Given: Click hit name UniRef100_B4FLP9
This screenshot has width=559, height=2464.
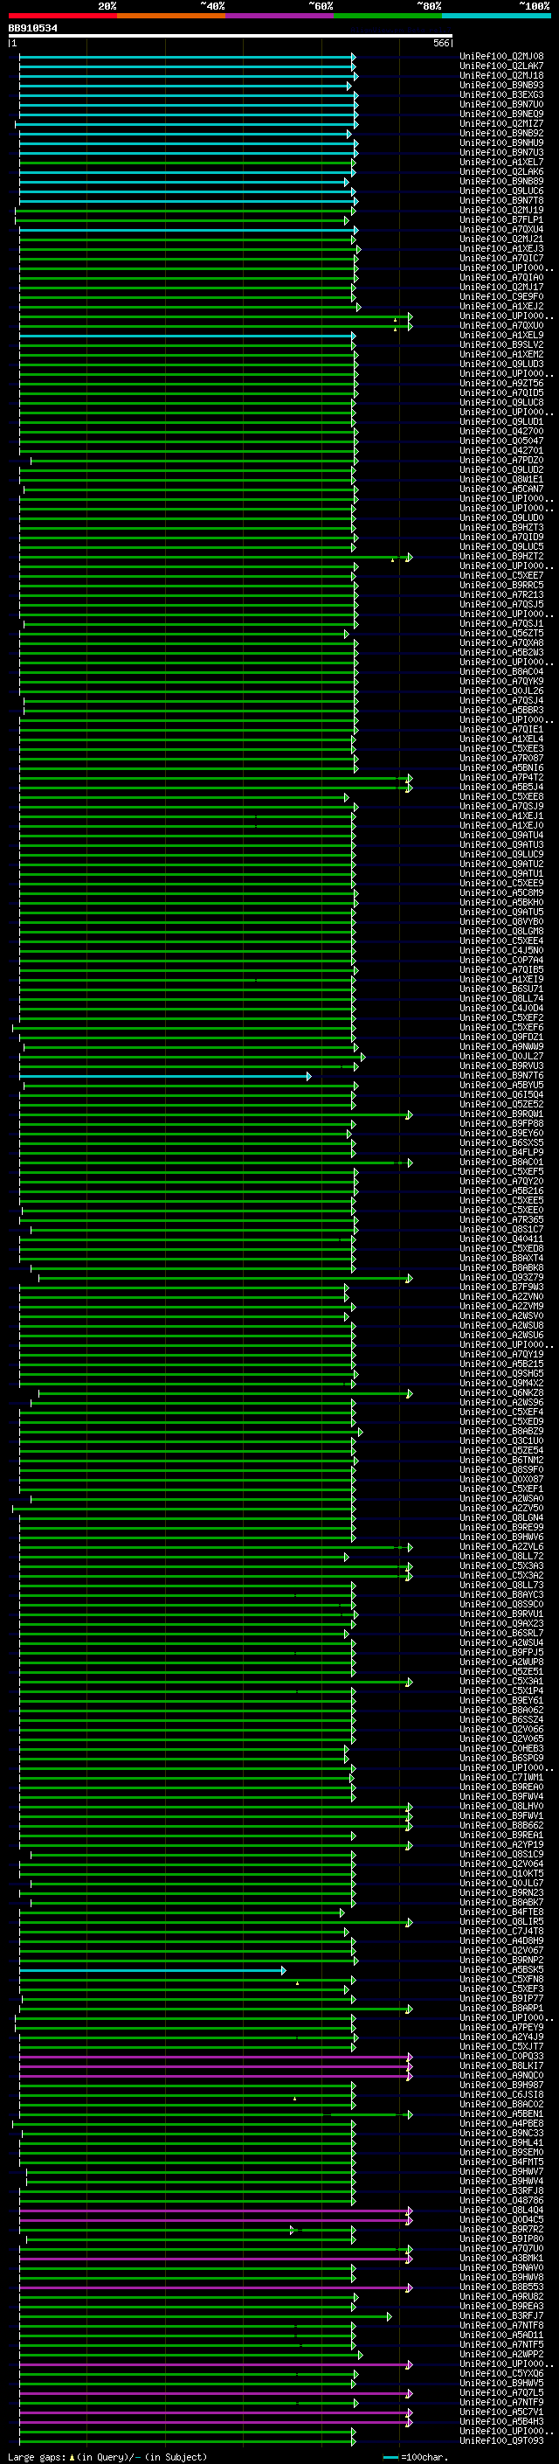Looking at the screenshot, I should pos(501,1153).
